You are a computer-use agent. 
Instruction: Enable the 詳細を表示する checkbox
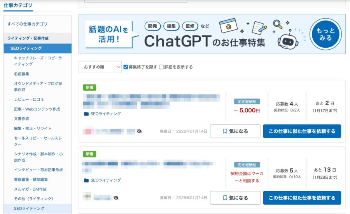[x=161, y=67]
